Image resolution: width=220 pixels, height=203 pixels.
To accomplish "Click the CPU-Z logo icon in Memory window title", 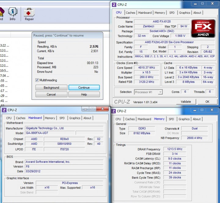I will pos(113,111).
